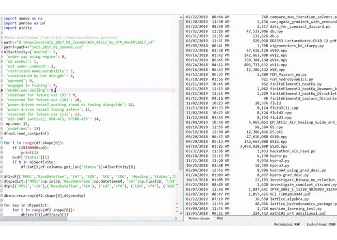Click the 'print(i)' line
Image resolution: width=337 pixels, height=240 pixels.
tap(30, 153)
